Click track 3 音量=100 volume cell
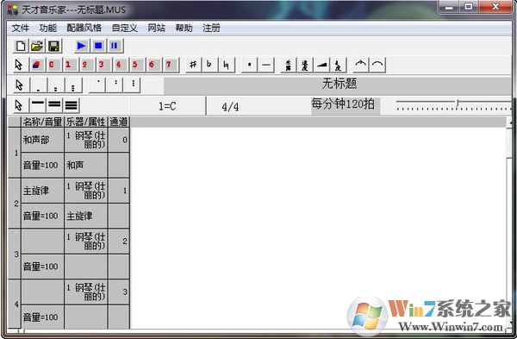The image size is (517, 339). (x=42, y=266)
